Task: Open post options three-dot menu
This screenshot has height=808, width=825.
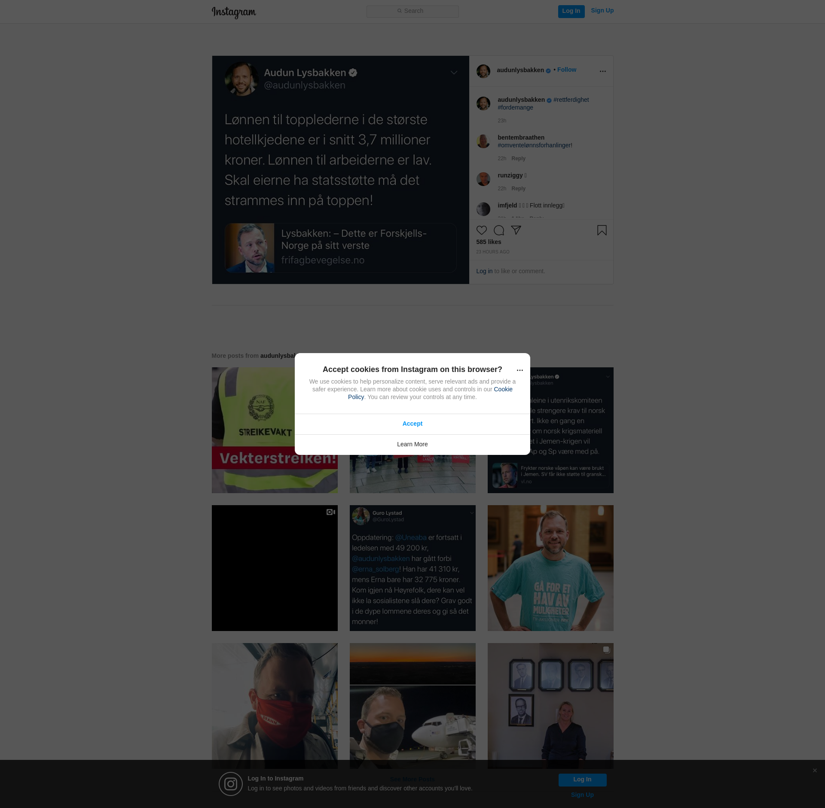Action: 602,71
